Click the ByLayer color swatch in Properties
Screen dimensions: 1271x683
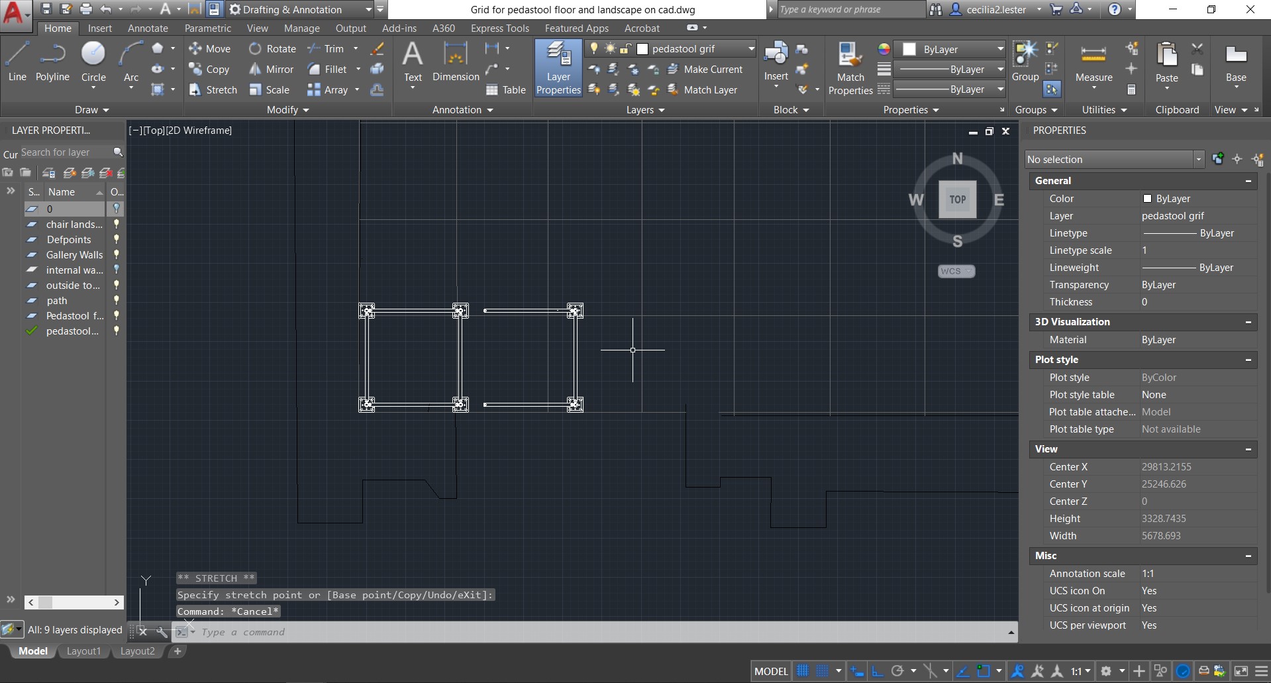(x=1148, y=199)
